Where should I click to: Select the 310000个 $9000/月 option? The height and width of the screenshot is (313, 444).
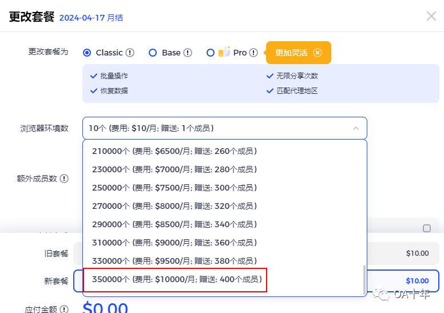174,243
